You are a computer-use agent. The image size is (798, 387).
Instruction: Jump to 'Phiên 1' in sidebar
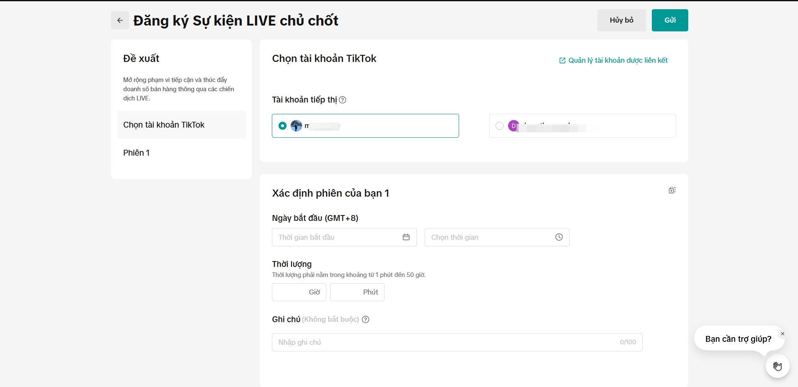pyautogui.click(x=137, y=153)
